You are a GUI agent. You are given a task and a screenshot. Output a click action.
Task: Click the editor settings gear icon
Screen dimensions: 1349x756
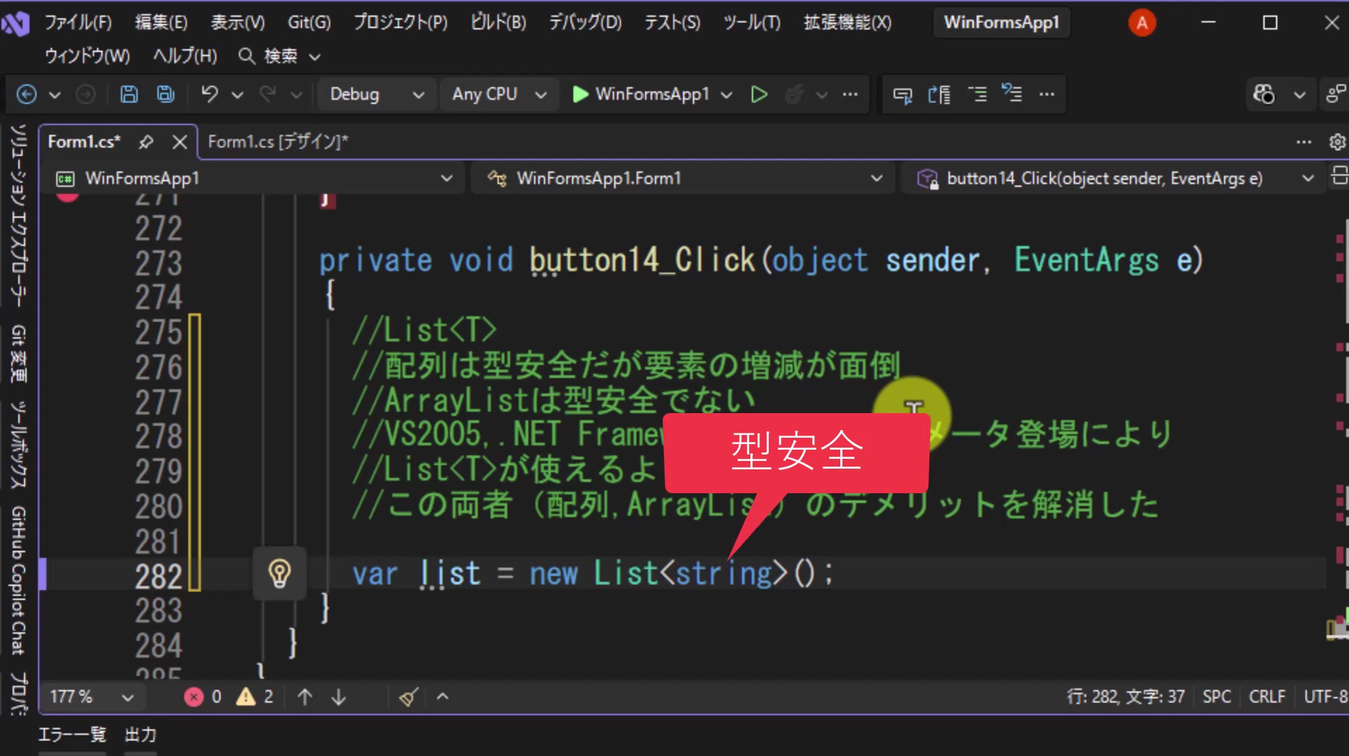pos(1337,142)
